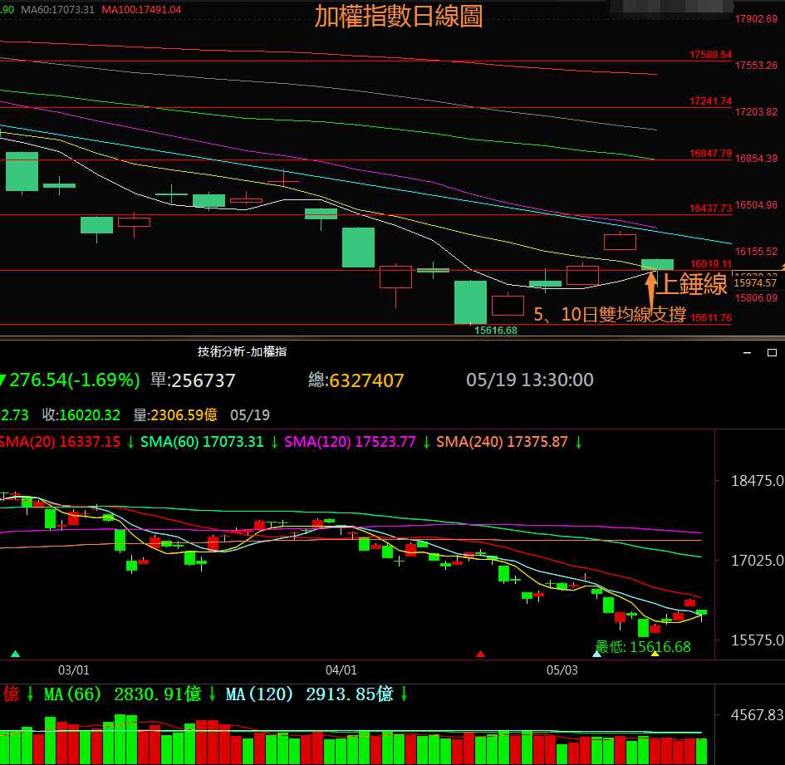785x765 pixels.
Task: Click the red down arrow beside SMA(20)
Action: tap(130, 442)
